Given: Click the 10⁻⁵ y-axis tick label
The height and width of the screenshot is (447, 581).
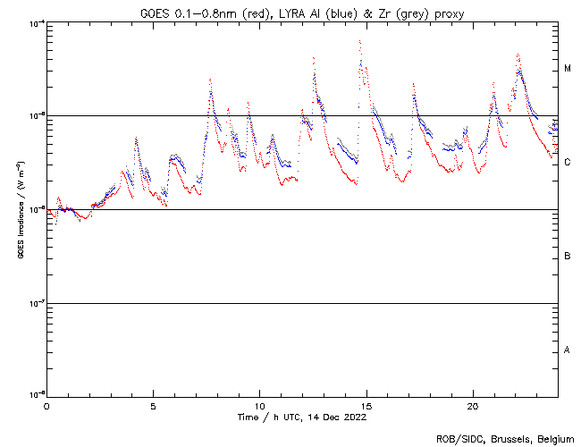Looking at the screenshot, I should click(35, 115).
